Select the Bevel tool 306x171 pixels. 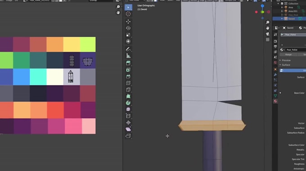(128, 77)
